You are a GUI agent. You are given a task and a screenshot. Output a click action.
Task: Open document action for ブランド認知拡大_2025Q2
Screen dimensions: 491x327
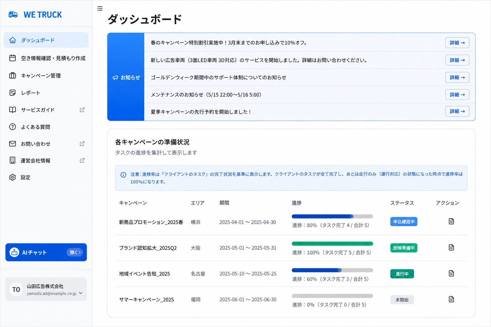pos(451,247)
